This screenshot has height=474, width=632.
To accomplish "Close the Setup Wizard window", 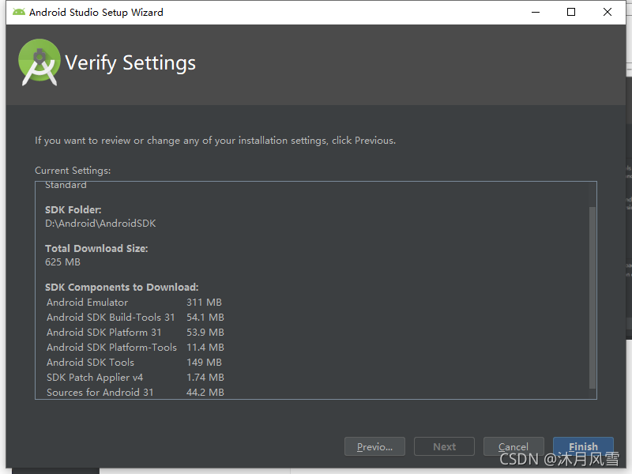I will click(608, 12).
